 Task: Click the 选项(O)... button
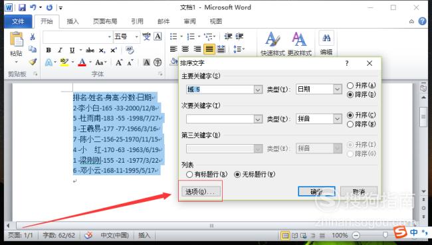click(x=201, y=191)
